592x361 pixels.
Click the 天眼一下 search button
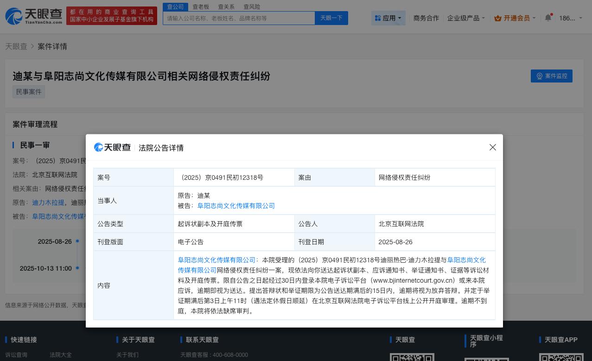(331, 18)
